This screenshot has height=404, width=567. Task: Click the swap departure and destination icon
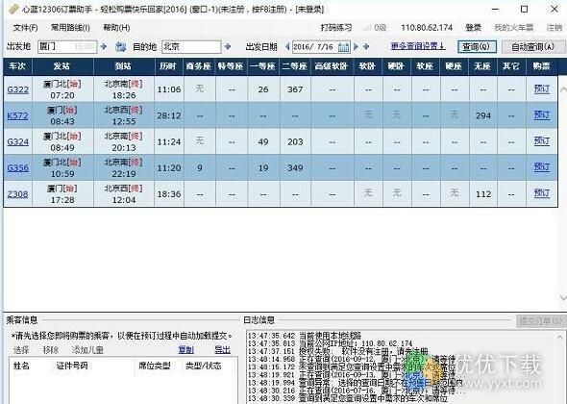[x=120, y=47]
